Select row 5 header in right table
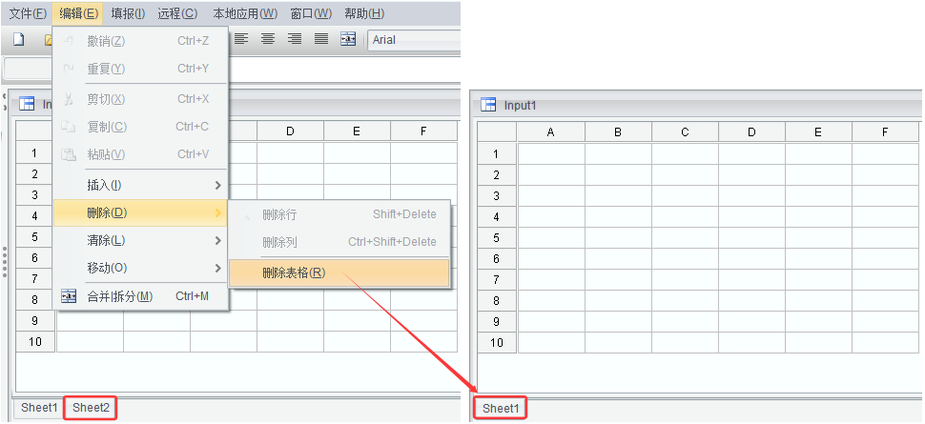Screen dimensions: 925x424 (x=497, y=237)
